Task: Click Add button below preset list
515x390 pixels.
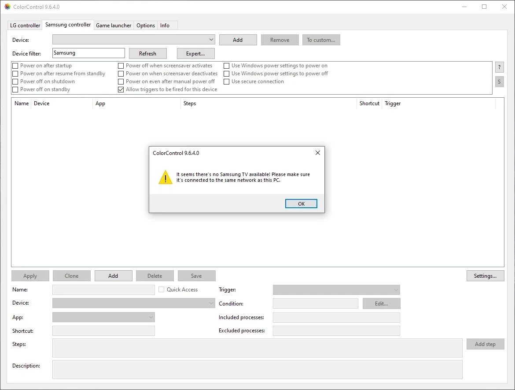Action: 113,276
